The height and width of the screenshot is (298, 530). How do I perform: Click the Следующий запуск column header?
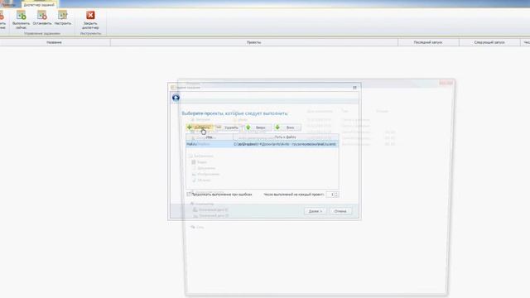(489, 42)
